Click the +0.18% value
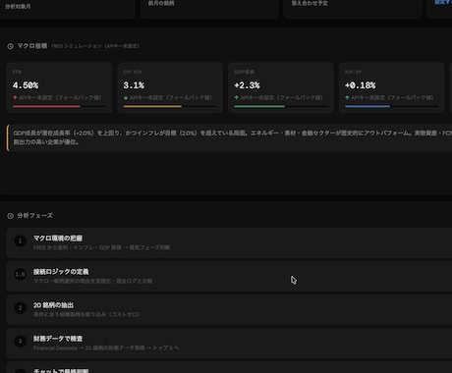Viewport: 452px width, 373px height. click(x=361, y=85)
